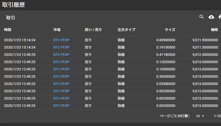Click 売り in the 0.41180000 row
The image size is (221, 126).
coord(88,55)
